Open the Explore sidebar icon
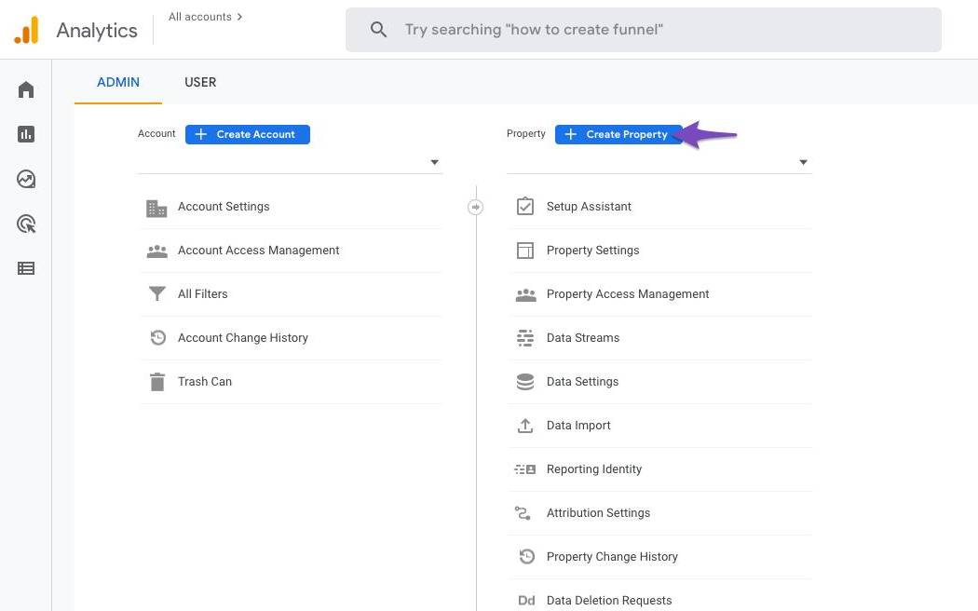 [x=26, y=179]
